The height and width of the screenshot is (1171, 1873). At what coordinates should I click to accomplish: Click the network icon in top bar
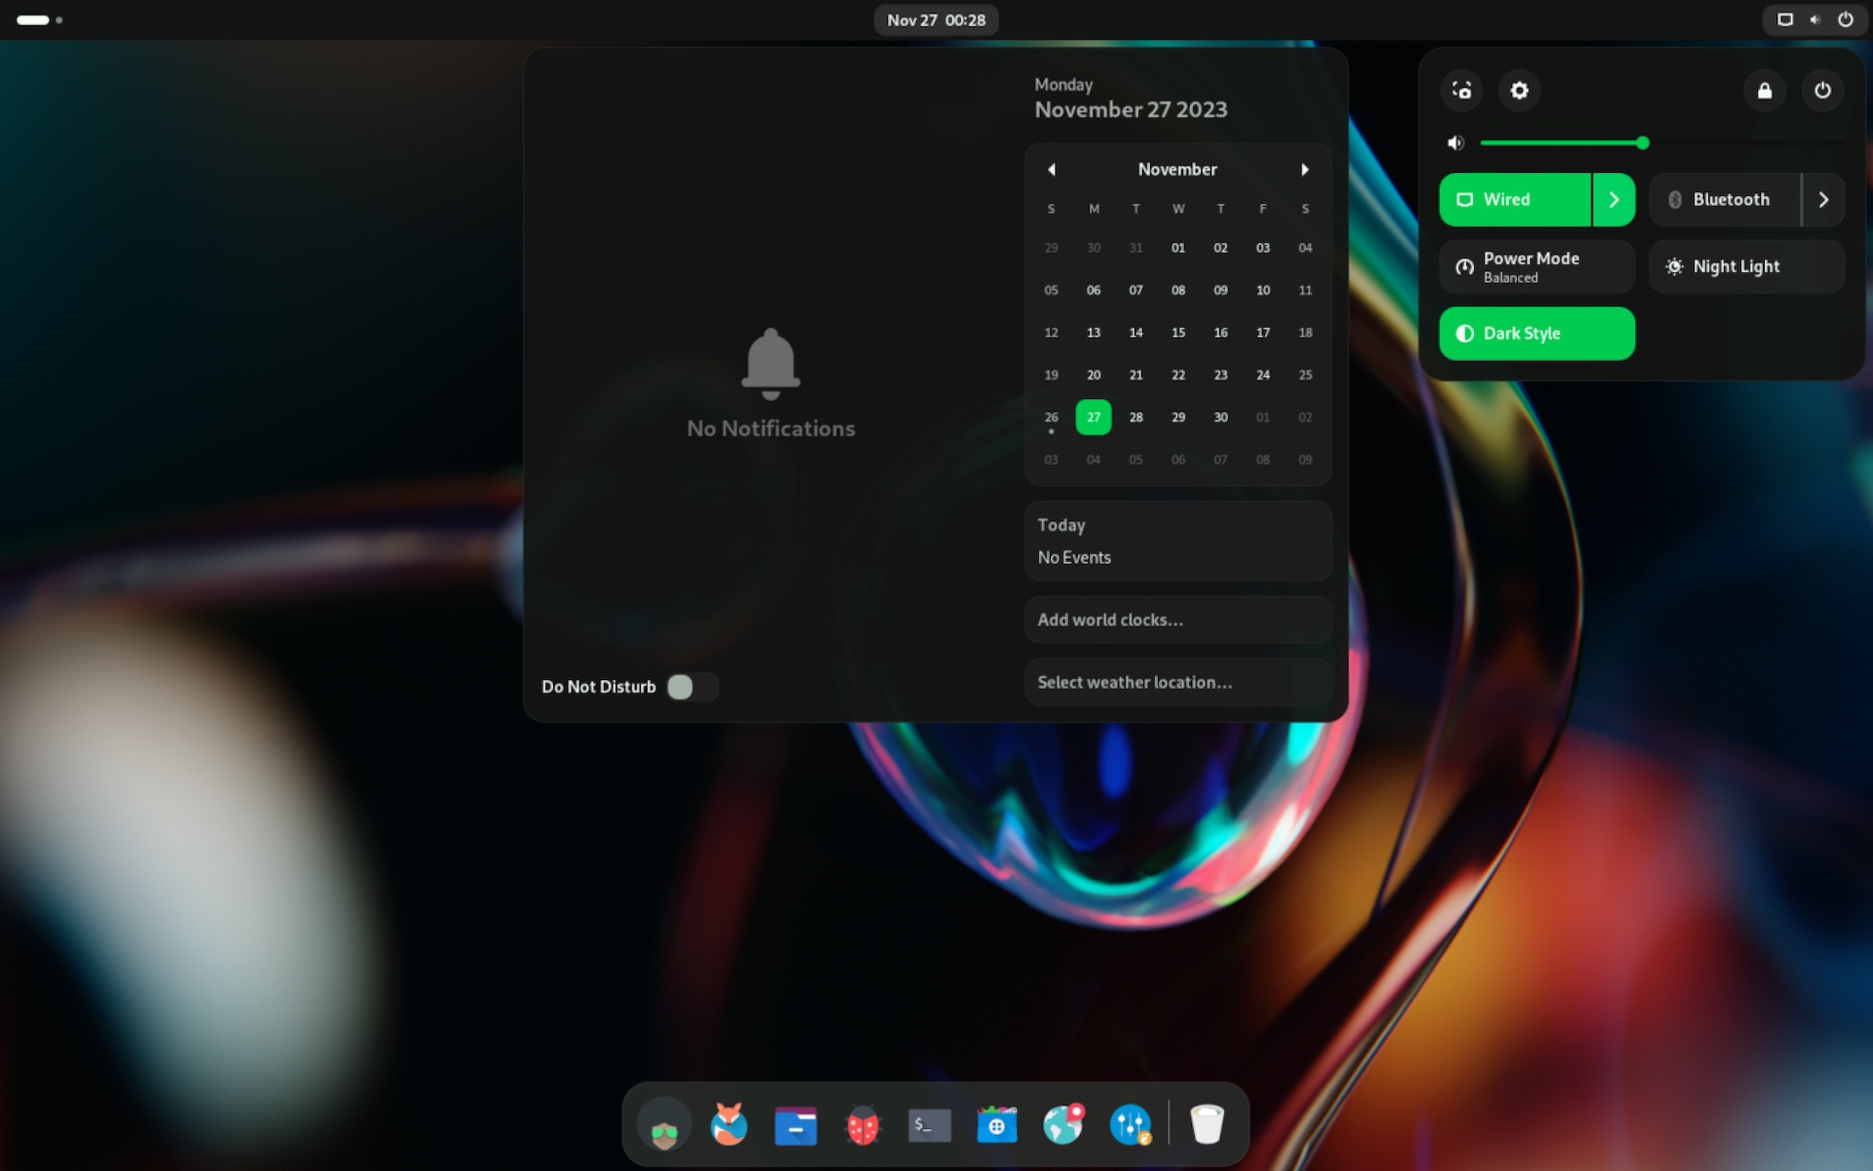pyautogui.click(x=1785, y=20)
